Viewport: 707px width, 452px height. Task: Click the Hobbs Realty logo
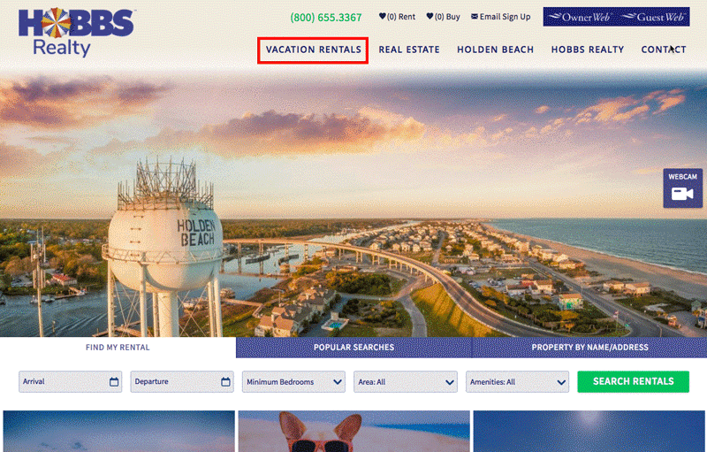pyautogui.click(x=76, y=33)
